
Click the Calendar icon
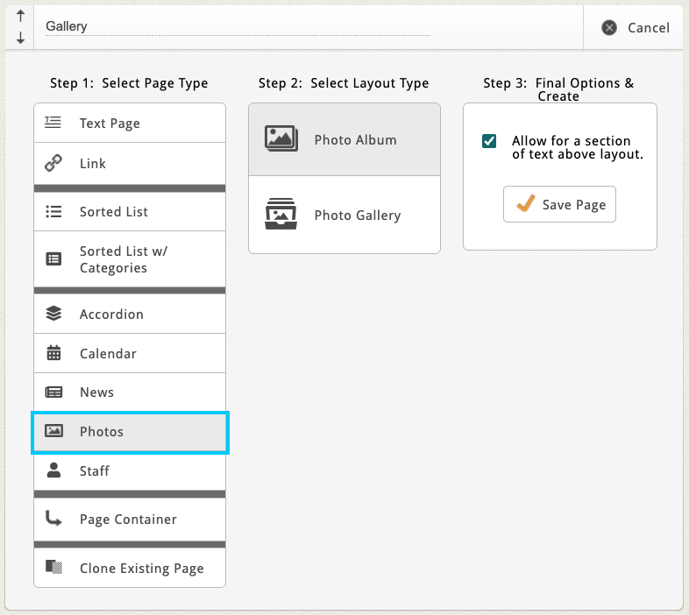tap(53, 353)
